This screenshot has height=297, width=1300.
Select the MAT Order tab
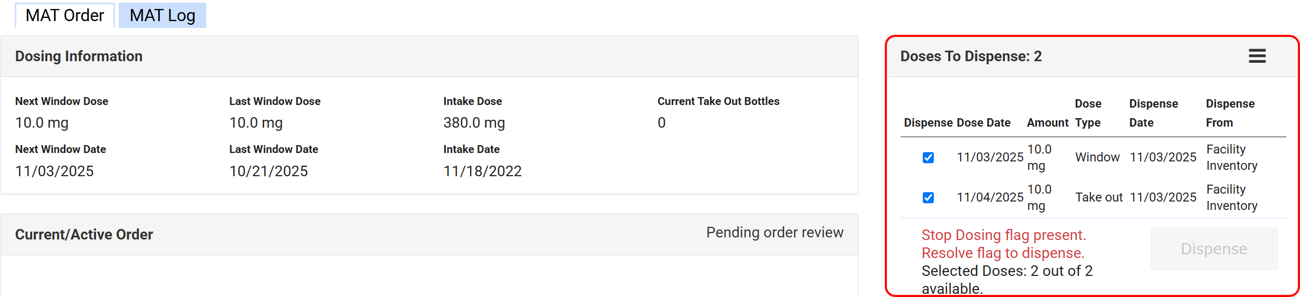(65, 15)
